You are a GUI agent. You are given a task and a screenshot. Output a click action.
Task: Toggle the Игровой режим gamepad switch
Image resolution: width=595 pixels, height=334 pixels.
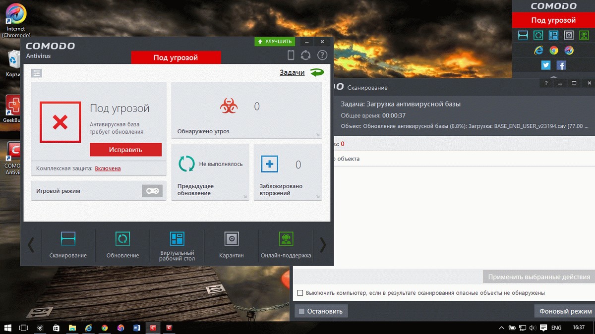pyautogui.click(x=152, y=191)
